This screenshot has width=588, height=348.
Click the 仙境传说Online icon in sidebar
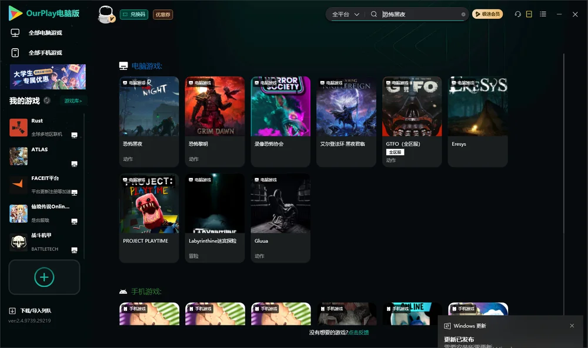[x=18, y=213]
